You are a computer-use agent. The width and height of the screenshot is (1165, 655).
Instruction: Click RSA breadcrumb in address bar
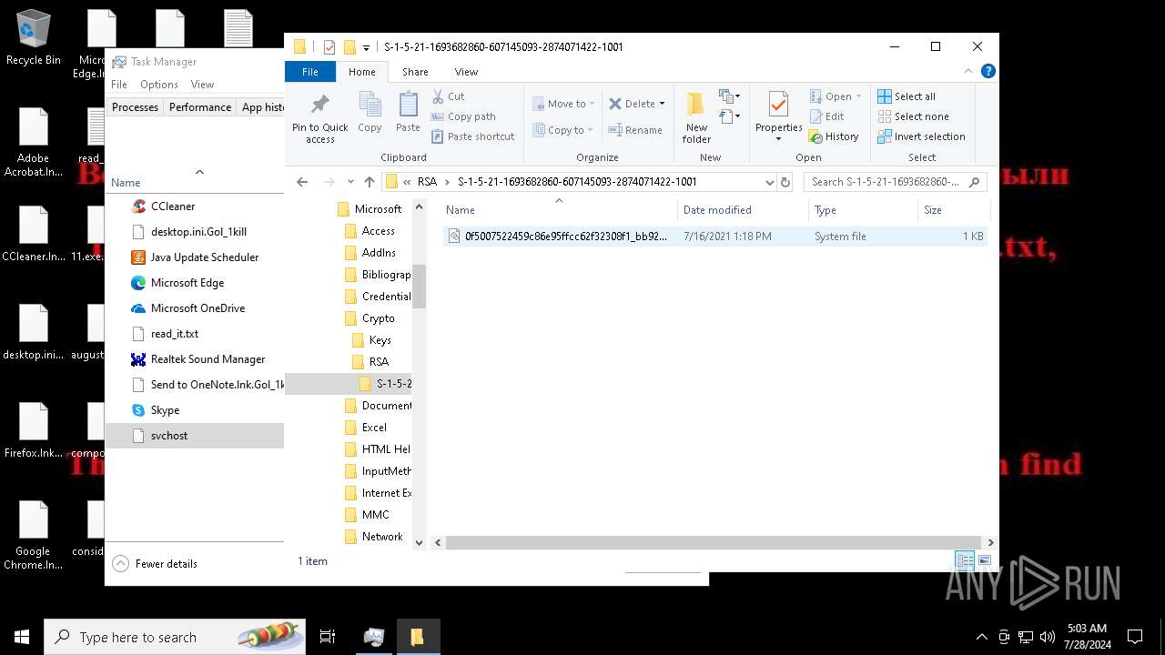tap(427, 182)
